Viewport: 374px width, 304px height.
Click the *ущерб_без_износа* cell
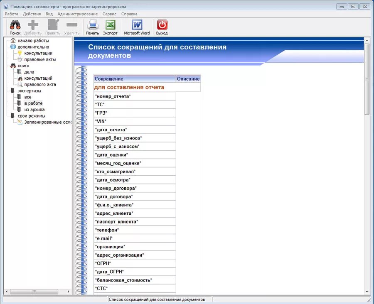coord(135,138)
